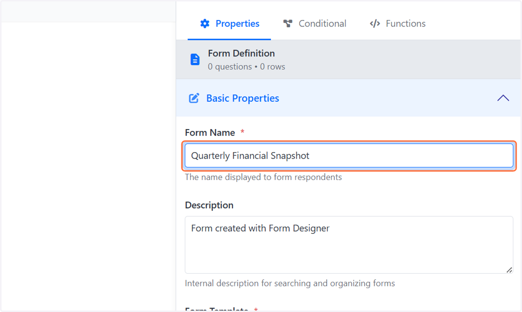Click the Description resize handle
The width and height of the screenshot is (522, 312).
tap(509, 270)
